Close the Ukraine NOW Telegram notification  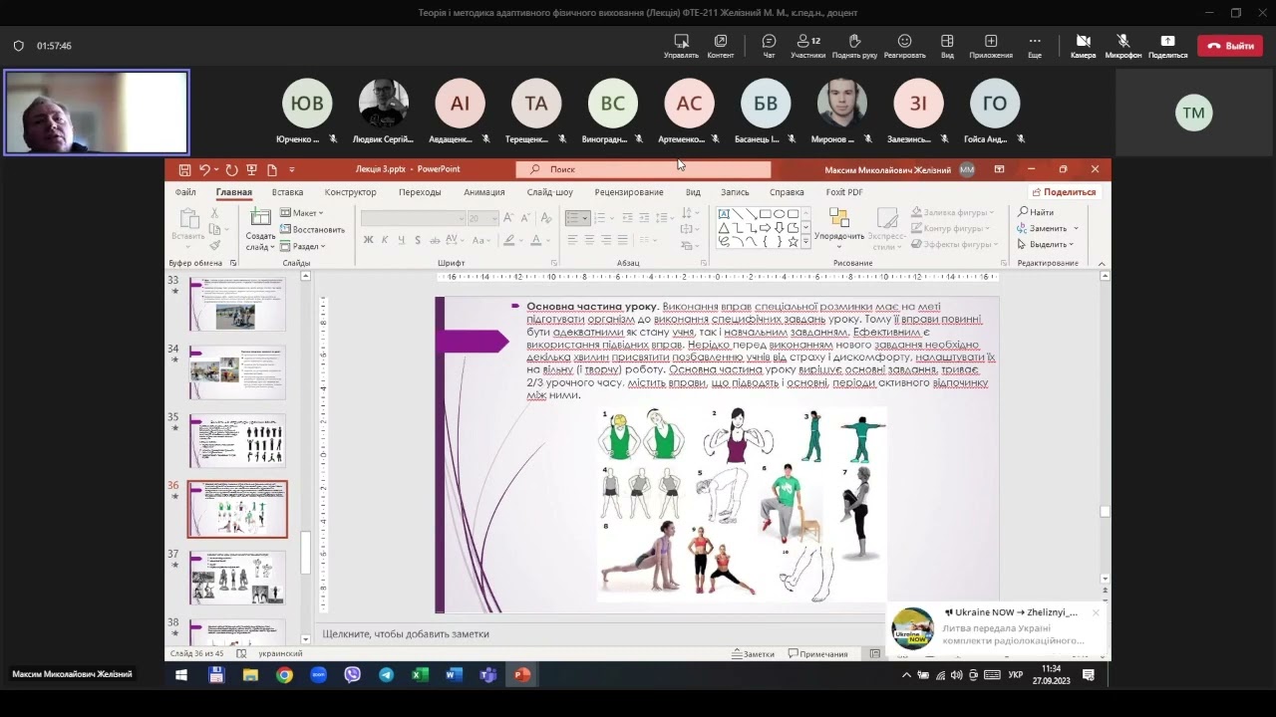[x=1096, y=612]
